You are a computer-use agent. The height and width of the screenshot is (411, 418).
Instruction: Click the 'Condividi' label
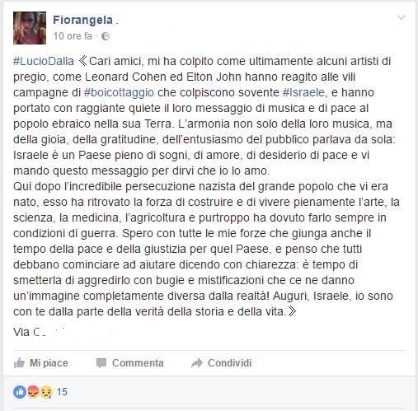click(x=229, y=363)
